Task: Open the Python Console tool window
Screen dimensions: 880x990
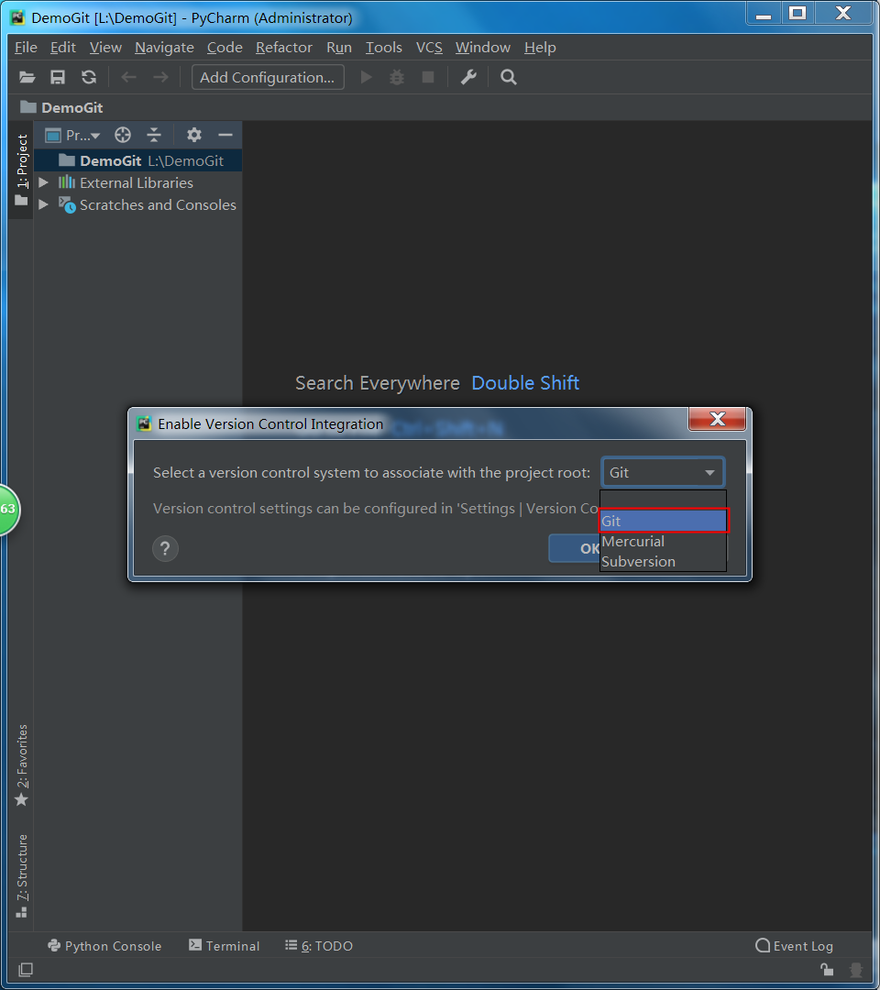Action: (x=104, y=945)
